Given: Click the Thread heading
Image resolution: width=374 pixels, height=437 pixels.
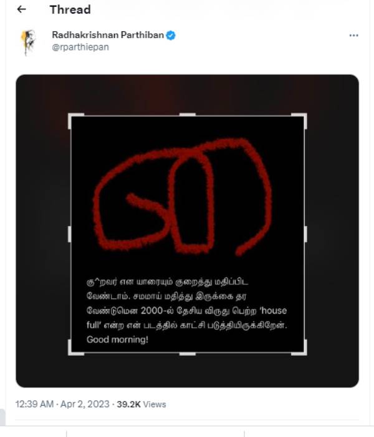Looking at the screenshot, I should (x=70, y=9).
